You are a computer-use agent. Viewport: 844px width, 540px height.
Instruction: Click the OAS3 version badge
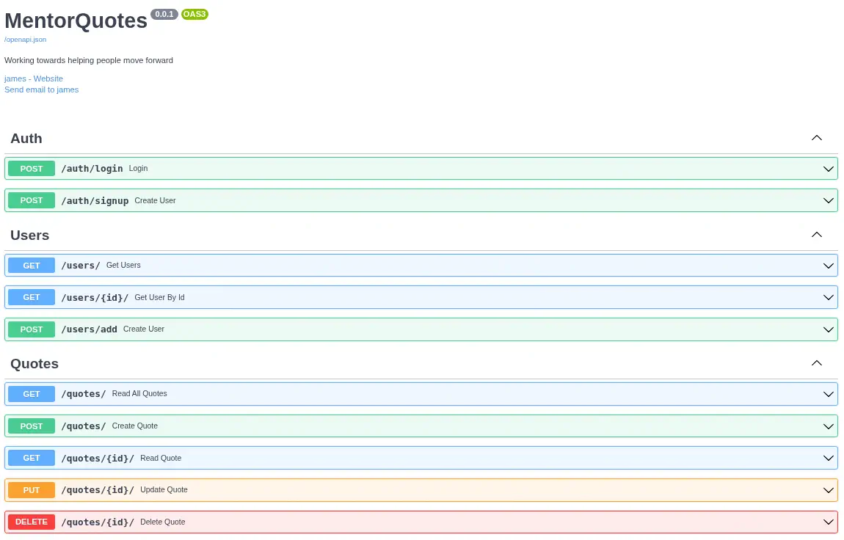click(194, 14)
